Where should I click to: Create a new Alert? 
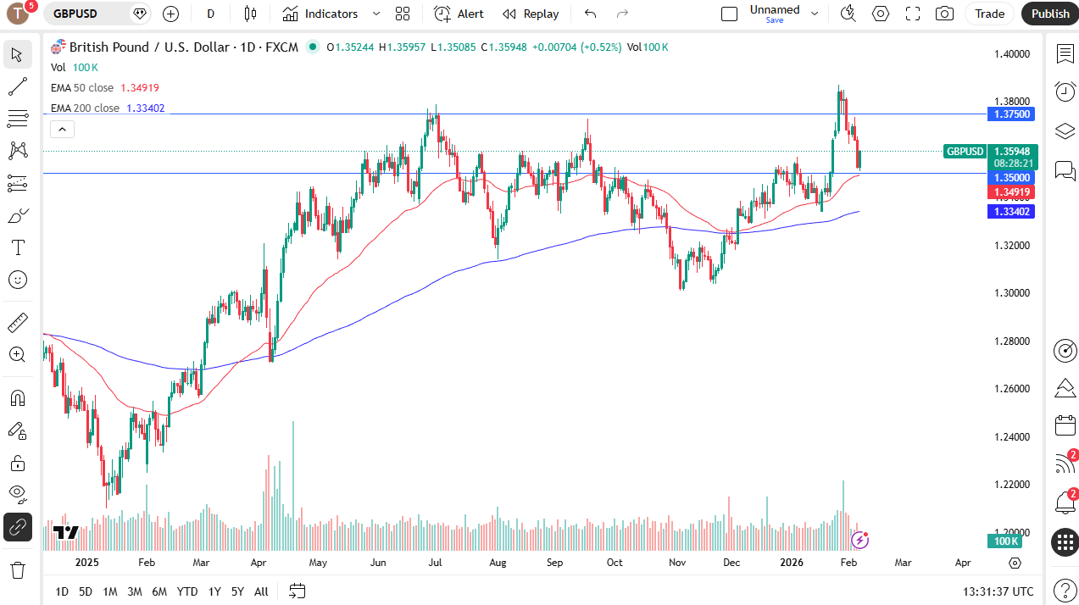click(x=459, y=14)
